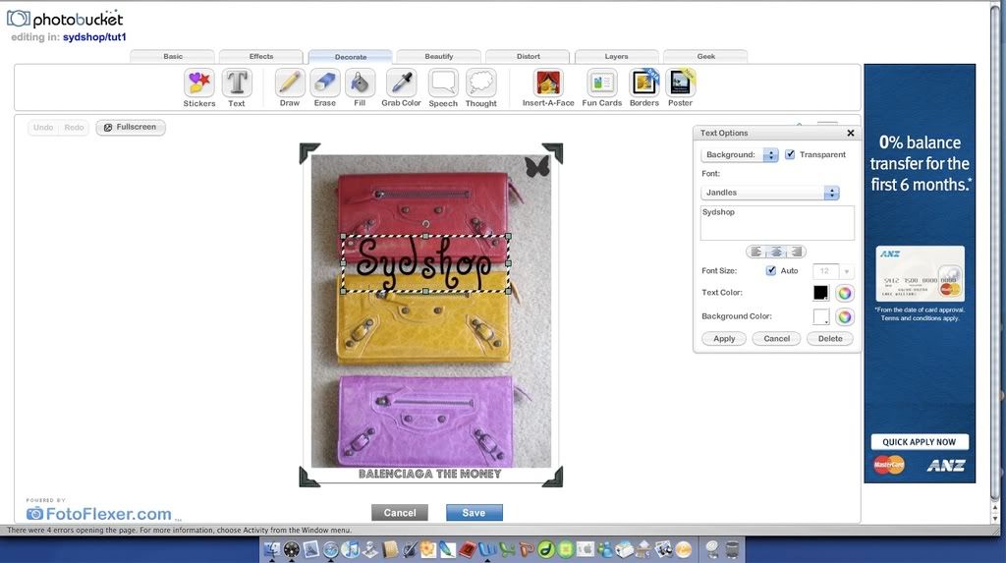Click Cancel in Text Options
1006x563 pixels.
[x=776, y=338]
